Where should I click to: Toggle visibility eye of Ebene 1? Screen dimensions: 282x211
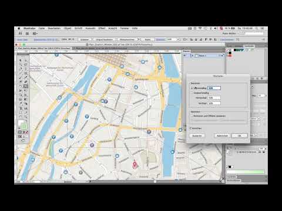pos(184,56)
